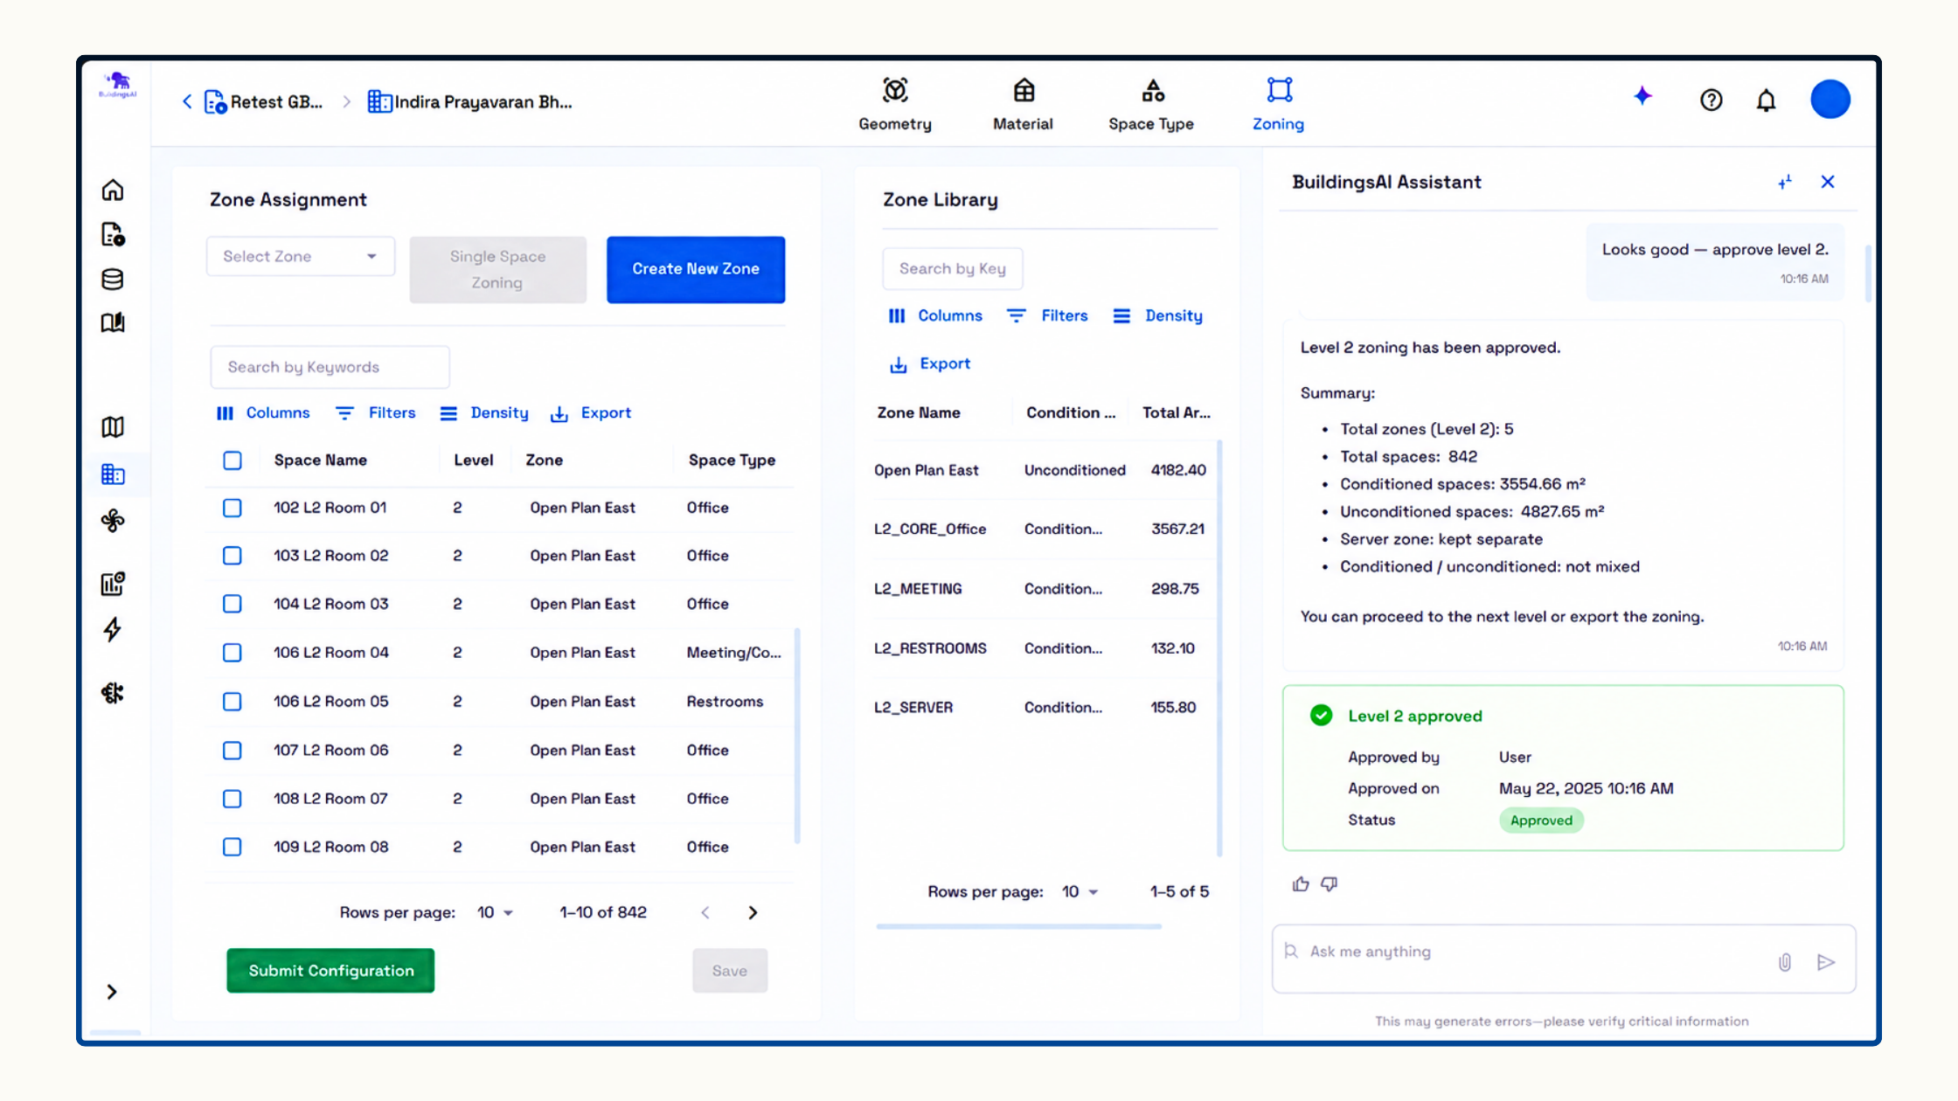
Task: Open Filters in Zone Assignment table
Action: pos(376,412)
